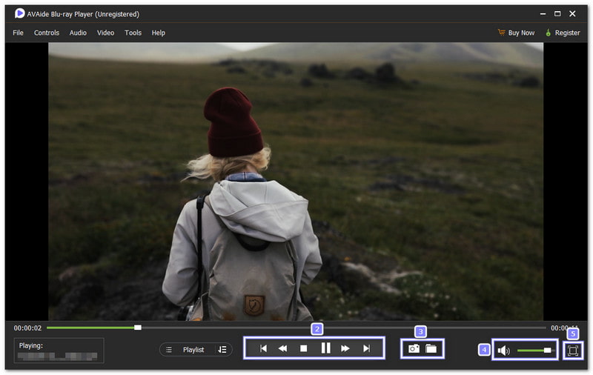Skip to the next track
The image size is (593, 375).
(x=366, y=348)
